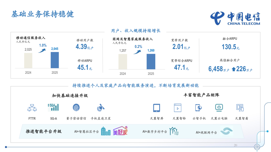Click the 1.0% growth arrow
The image size is (271, 152).
(x=42, y=50)
